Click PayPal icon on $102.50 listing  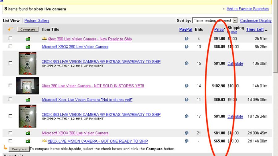[187, 86]
